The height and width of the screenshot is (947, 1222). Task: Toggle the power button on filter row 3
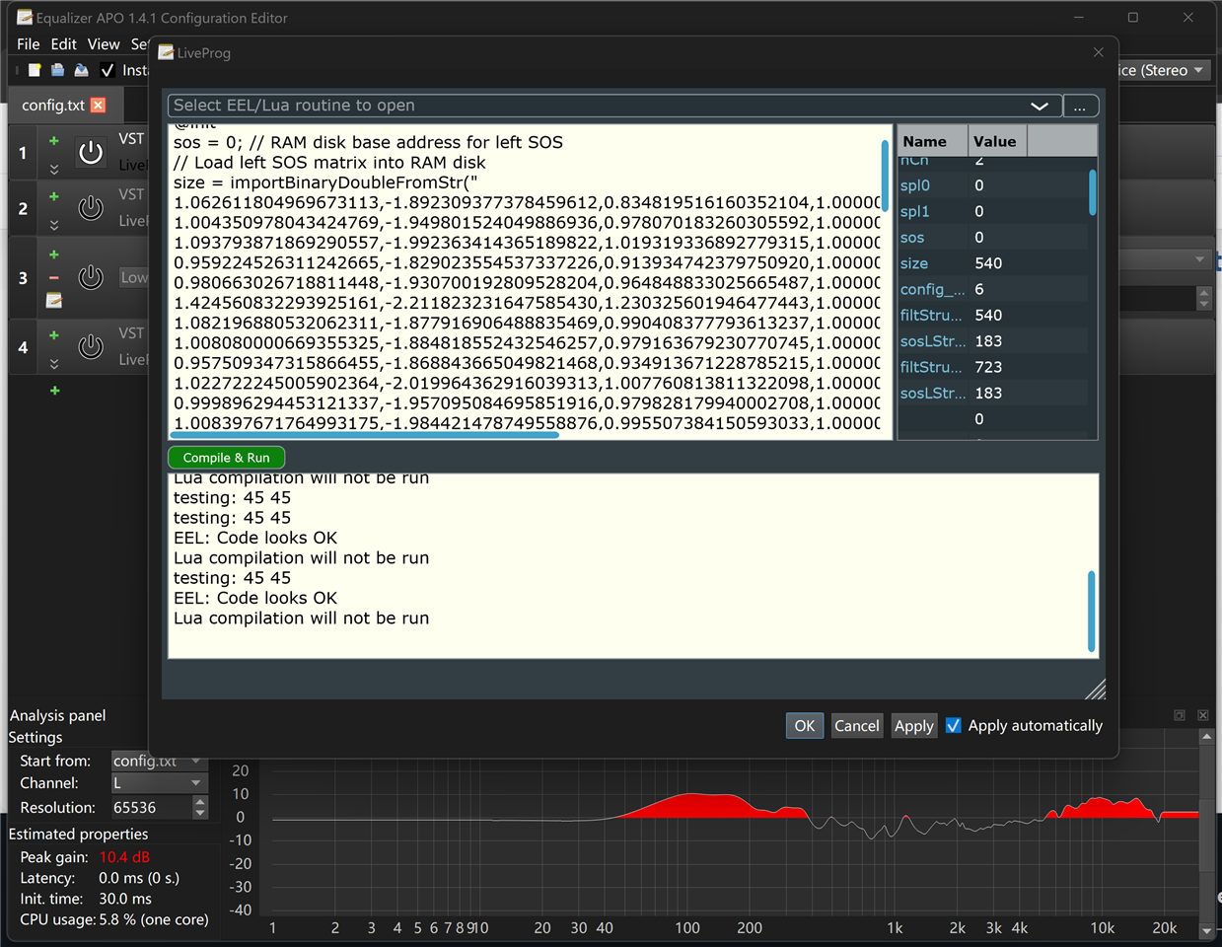coord(91,277)
